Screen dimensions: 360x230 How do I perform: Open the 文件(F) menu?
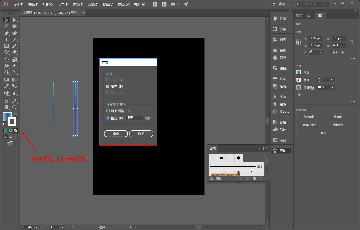(18, 4)
